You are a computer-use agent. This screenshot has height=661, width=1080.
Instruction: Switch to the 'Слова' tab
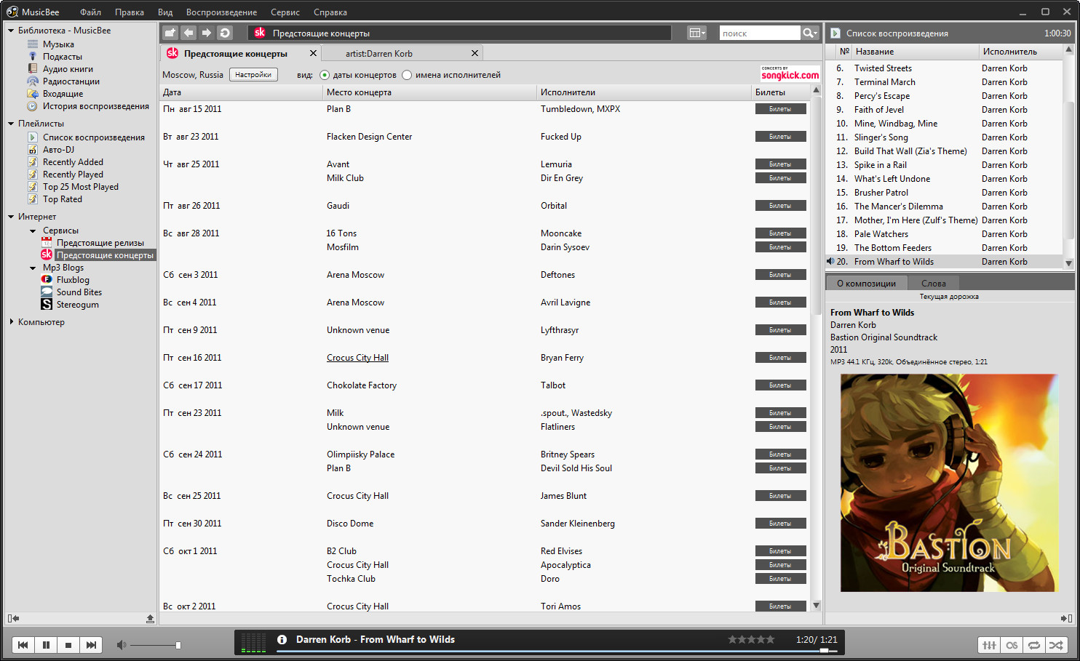(934, 284)
